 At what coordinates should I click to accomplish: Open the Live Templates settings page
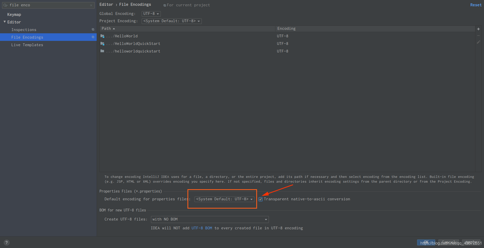(27, 45)
